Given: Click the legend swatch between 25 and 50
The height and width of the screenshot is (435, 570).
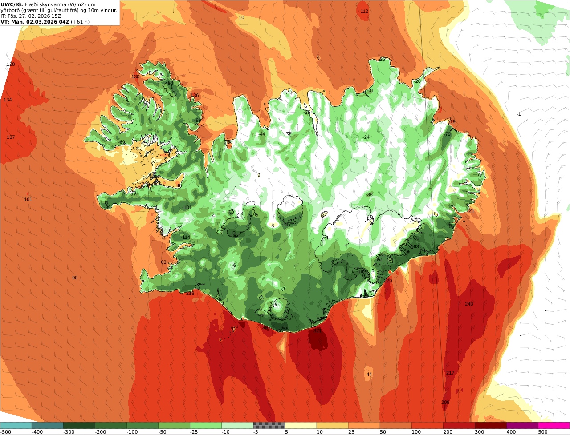Looking at the screenshot, I should [364, 425].
